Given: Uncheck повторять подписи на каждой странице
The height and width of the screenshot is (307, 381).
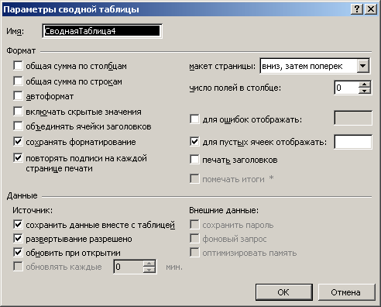Looking at the screenshot, I should pyautogui.click(x=18, y=157).
